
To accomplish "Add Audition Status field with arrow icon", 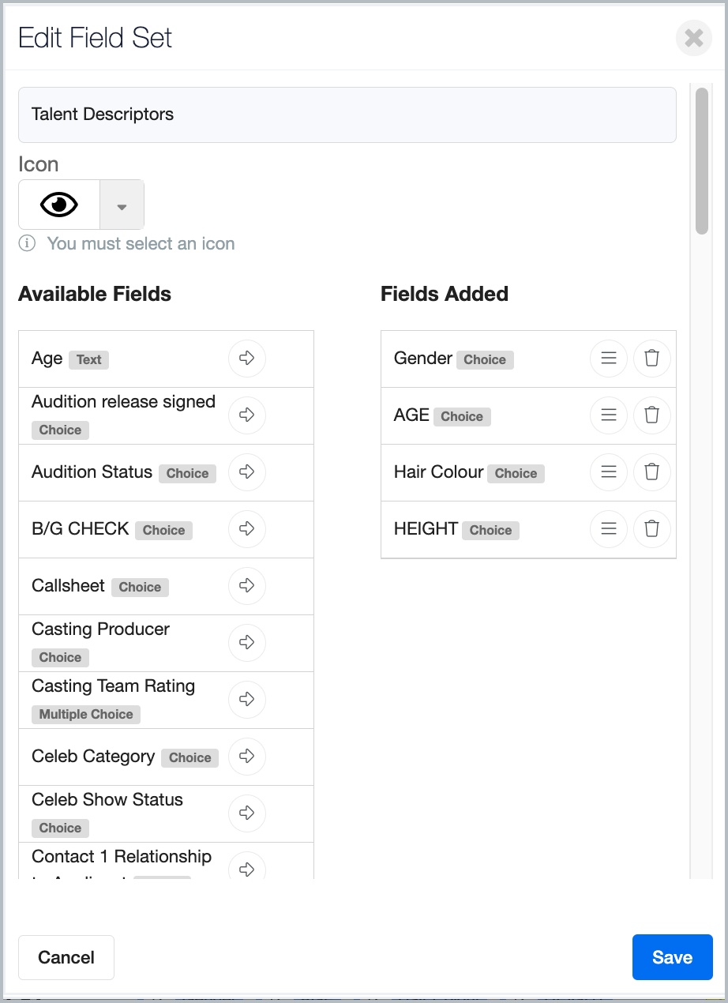I will pyautogui.click(x=247, y=472).
